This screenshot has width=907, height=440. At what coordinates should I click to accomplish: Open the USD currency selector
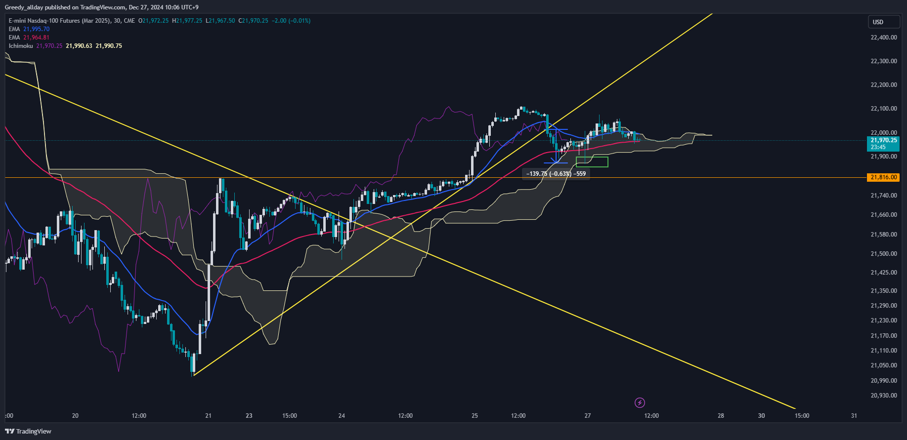tap(884, 22)
